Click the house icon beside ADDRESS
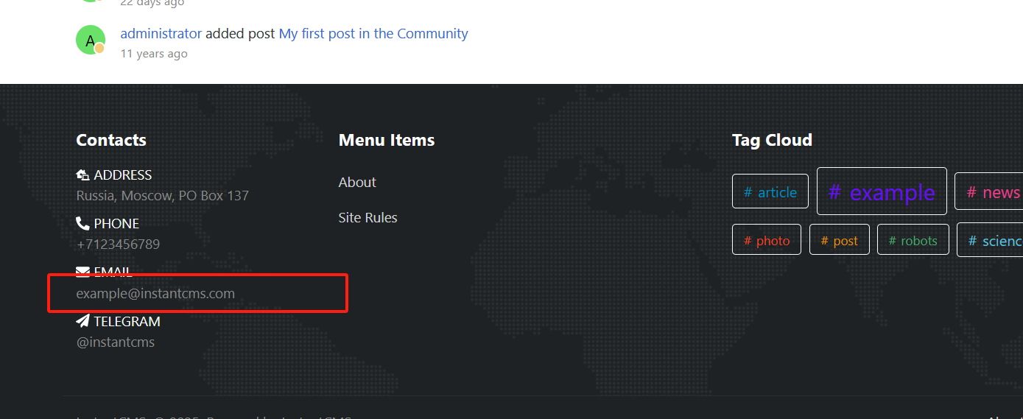Image resolution: width=1023 pixels, height=419 pixels. coord(82,175)
